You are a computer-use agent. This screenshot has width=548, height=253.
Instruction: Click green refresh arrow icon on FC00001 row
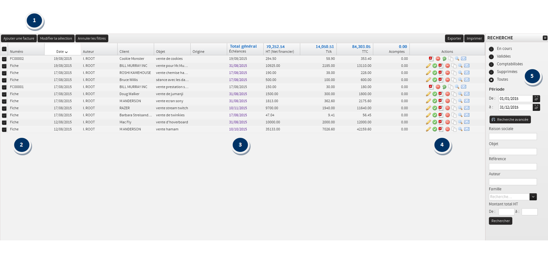pos(444,87)
